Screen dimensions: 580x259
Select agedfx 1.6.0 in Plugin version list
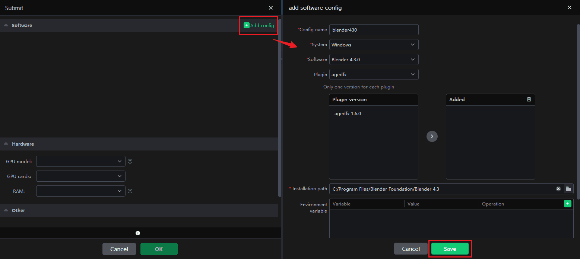(x=348, y=114)
